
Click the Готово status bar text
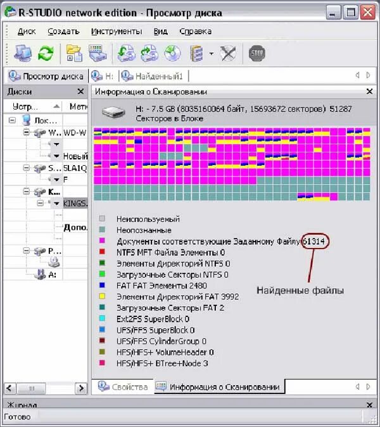pos(18,417)
